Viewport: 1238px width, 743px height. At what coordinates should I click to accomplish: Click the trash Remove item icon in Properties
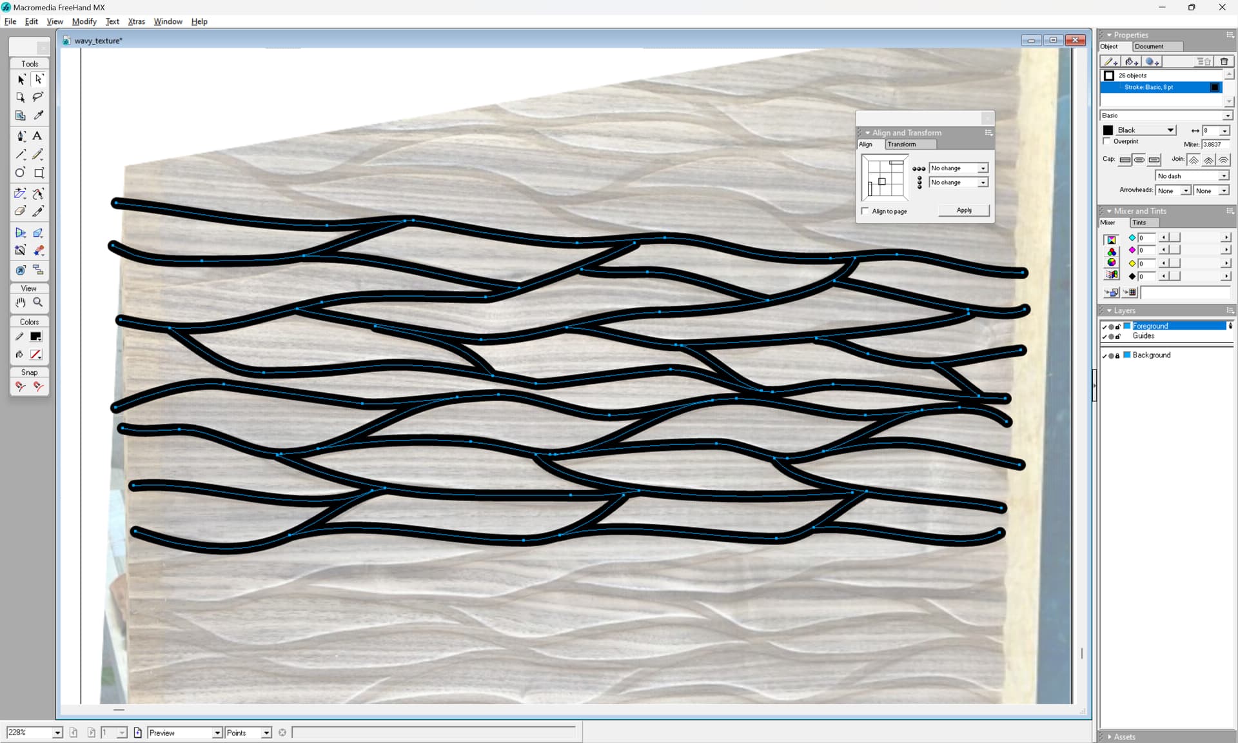point(1224,62)
